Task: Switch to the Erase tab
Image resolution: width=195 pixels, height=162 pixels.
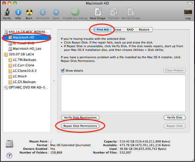Action: point(118,30)
